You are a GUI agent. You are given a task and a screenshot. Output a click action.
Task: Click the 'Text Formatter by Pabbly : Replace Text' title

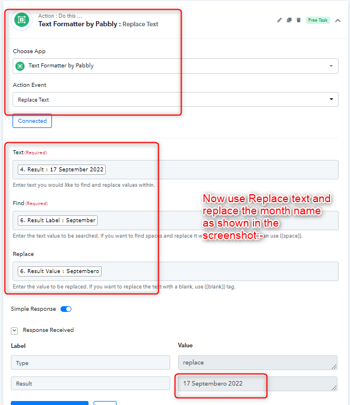pyautogui.click(x=98, y=24)
